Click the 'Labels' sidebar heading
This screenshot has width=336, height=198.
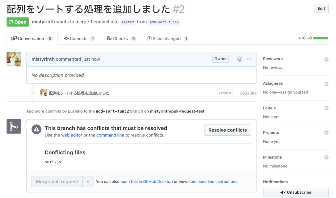(269, 108)
